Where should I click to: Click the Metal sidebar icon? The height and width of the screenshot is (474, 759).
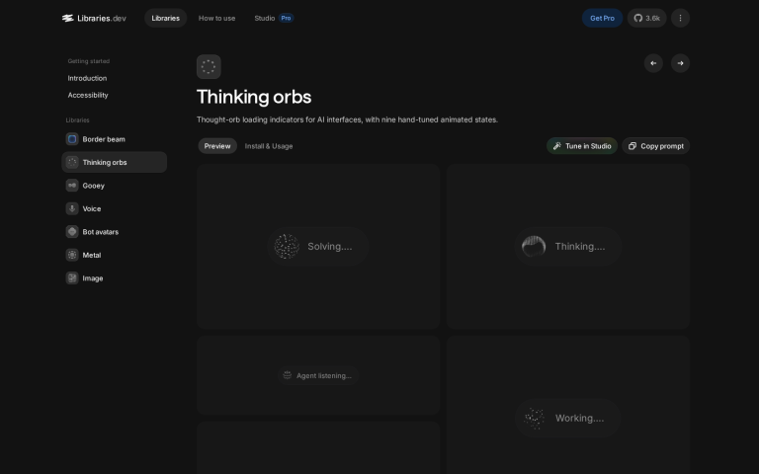[72, 256]
